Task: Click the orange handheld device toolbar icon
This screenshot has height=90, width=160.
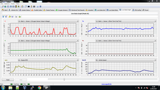Action: 31,6
